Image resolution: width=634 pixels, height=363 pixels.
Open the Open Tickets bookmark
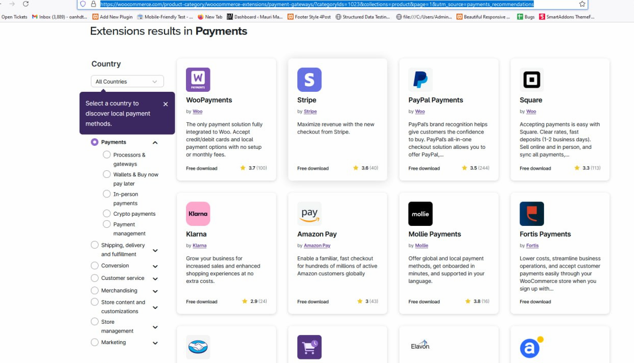point(14,17)
